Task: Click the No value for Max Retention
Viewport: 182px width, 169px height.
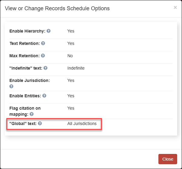Action: (70, 56)
